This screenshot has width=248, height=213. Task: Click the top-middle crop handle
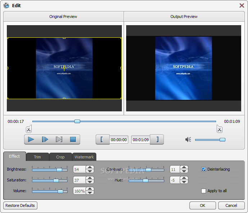coord(64,38)
